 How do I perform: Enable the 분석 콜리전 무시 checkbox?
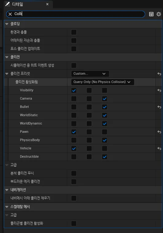74,173
